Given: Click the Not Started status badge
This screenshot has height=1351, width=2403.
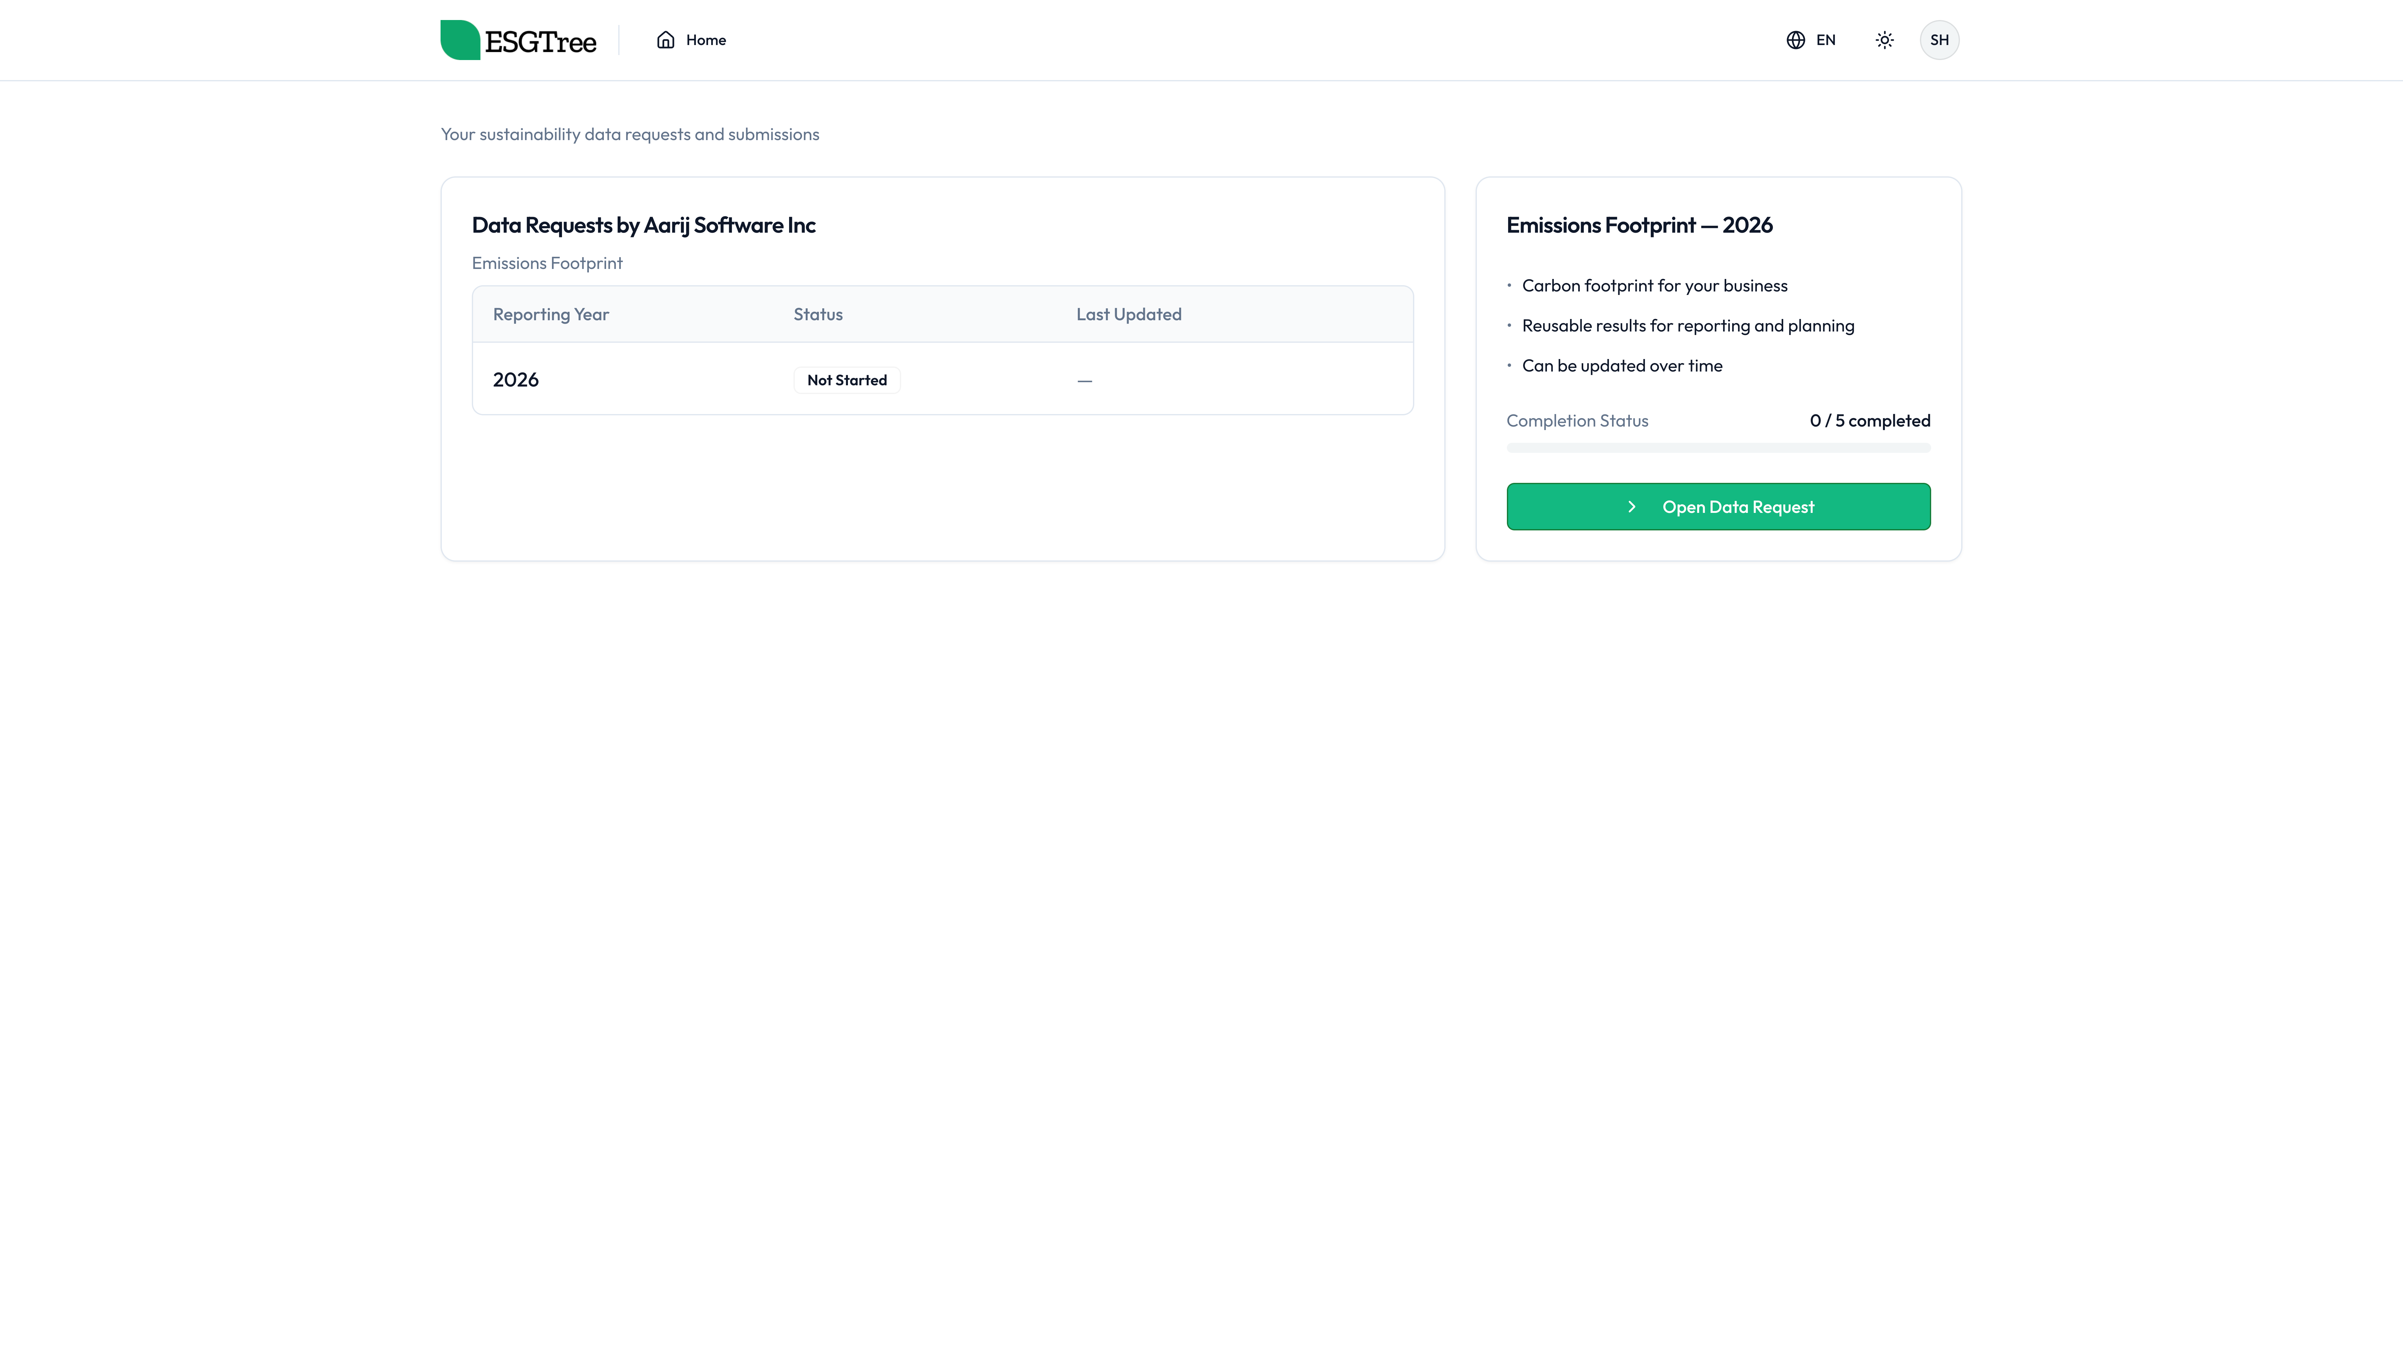Looking at the screenshot, I should tap(847, 380).
